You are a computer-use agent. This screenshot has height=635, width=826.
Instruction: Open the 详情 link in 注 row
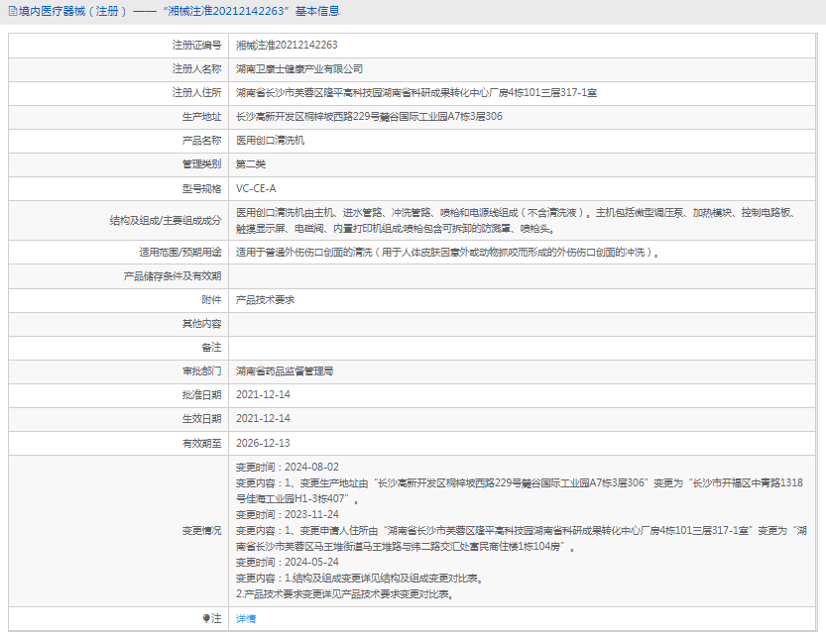(x=246, y=619)
